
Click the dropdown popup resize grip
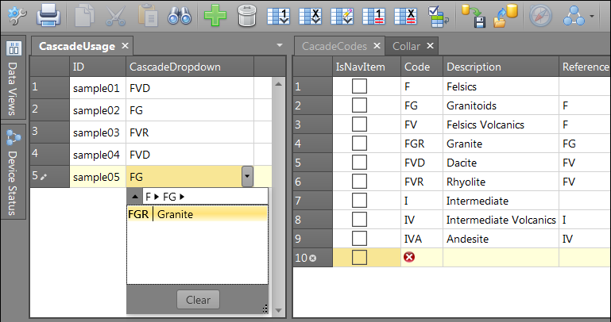265,309
